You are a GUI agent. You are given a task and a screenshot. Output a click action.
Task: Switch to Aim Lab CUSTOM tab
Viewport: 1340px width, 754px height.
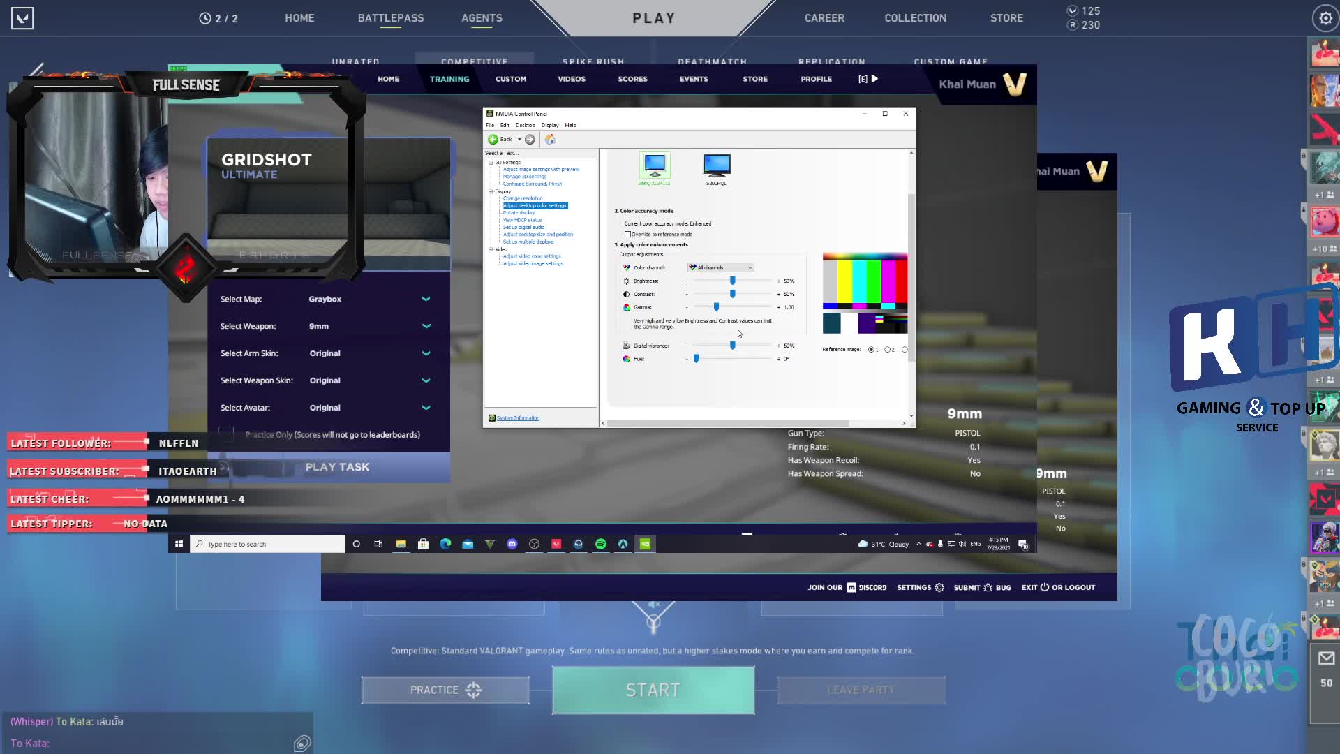tap(511, 79)
